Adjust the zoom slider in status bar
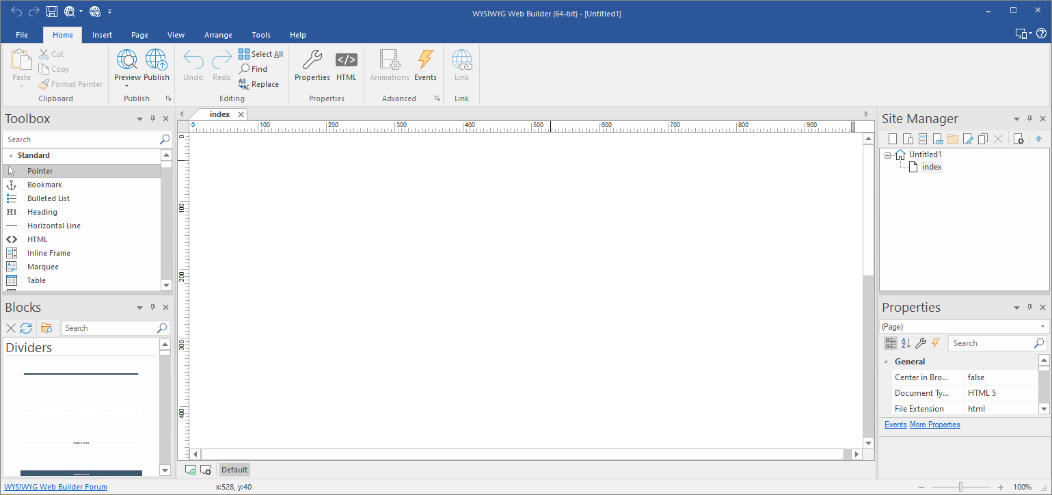Viewport: 1052px width, 495px height. (960, 487)
